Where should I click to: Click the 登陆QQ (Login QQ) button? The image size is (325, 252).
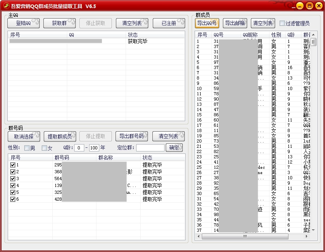(23, 23)
